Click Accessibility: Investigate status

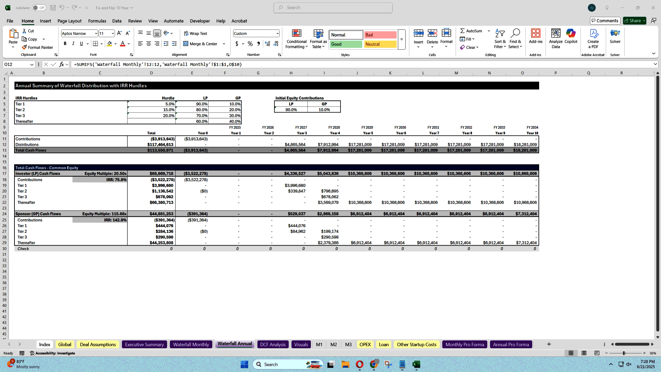[52, 353]
